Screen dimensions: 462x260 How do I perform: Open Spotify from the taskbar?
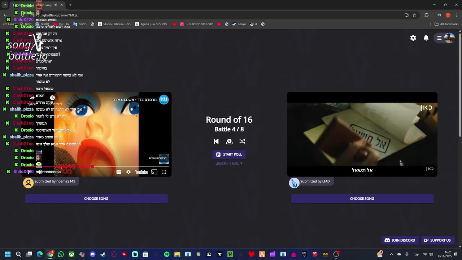167,254
